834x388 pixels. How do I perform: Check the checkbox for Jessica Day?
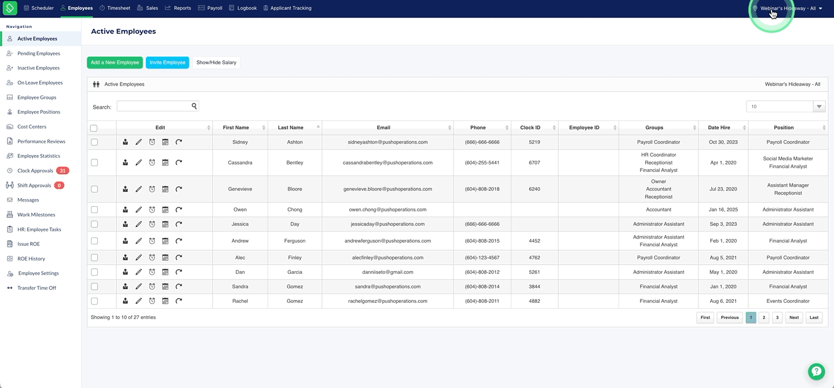(x=94, y=224)
